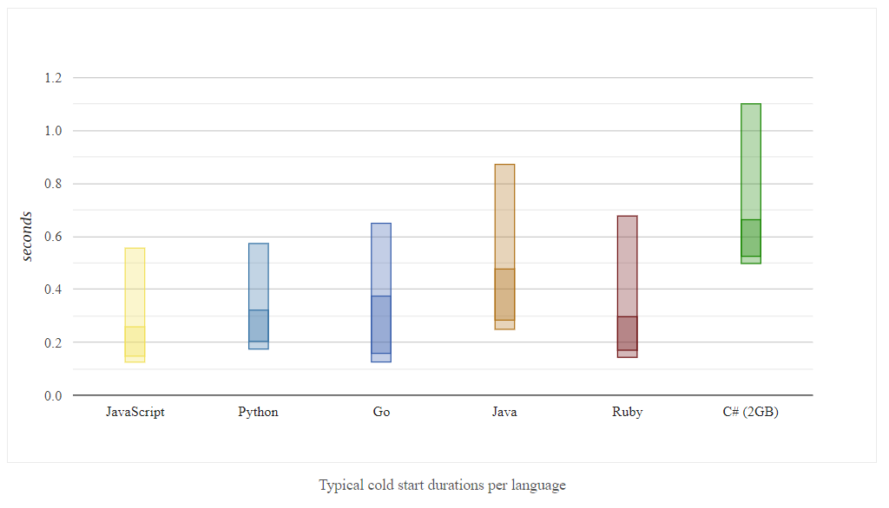Click the JavaScript x-axis label
889x508 pixels.
tap(135, 412)
